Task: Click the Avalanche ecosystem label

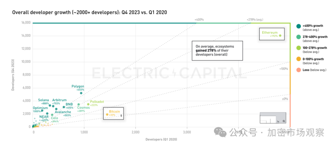Action: point(63,112)
